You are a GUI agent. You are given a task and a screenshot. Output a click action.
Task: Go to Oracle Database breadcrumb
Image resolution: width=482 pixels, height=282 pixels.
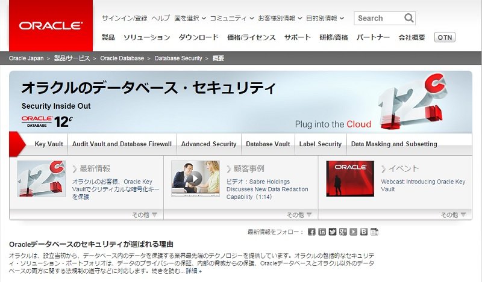click(122, 58)
